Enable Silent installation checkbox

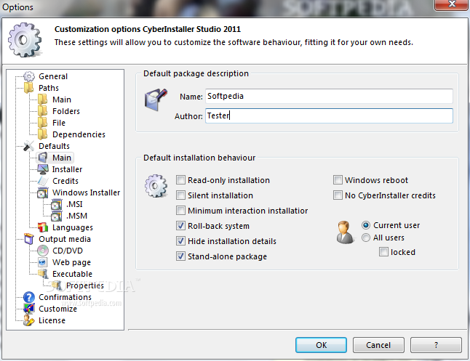pyautogui.click(x=180, y=195)
